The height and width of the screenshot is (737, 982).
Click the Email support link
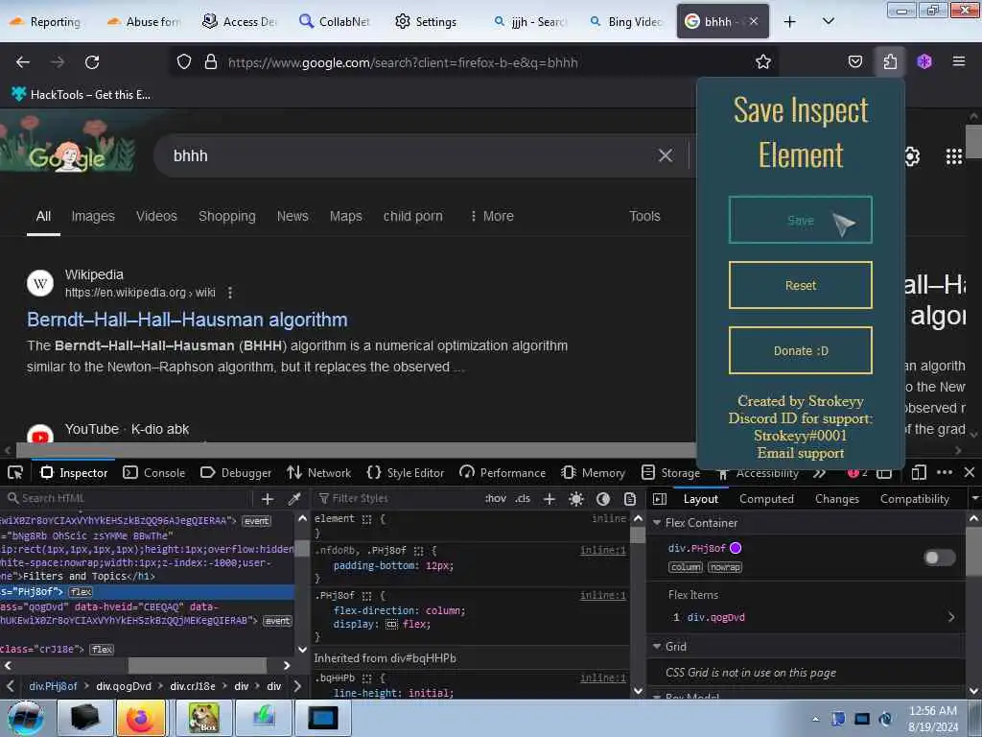801,453
